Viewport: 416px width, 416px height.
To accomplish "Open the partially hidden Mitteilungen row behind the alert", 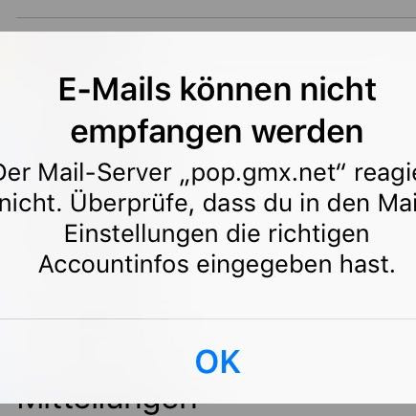I will click(107, 407).
